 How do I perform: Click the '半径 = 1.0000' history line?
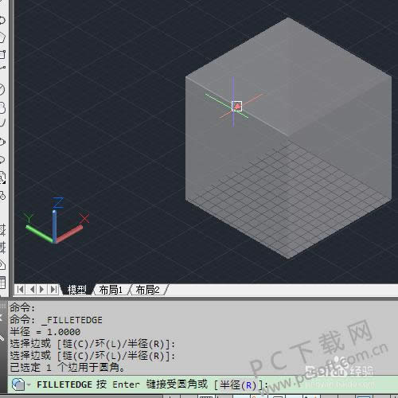(45, 332)
